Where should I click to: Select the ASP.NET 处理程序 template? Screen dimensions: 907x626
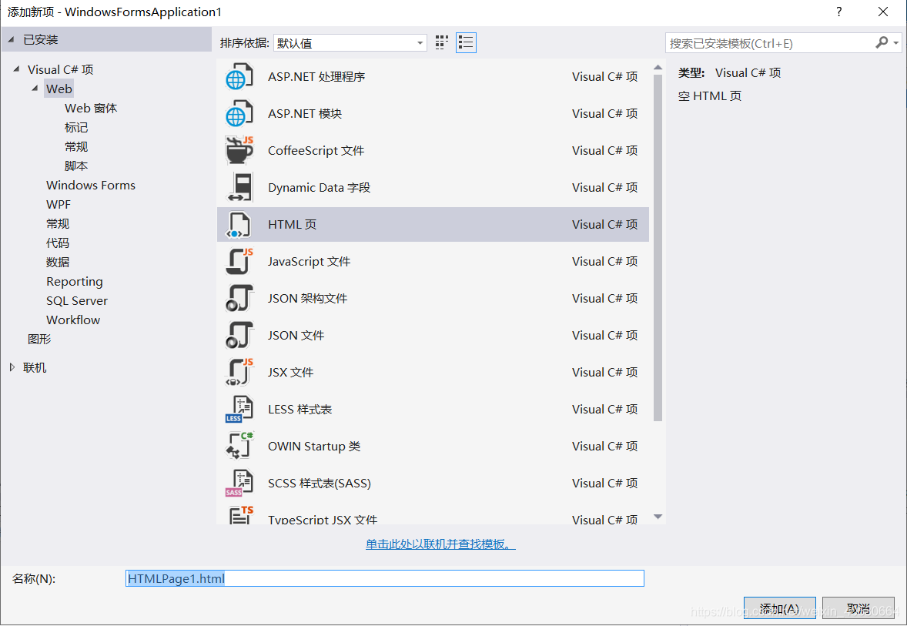click(320, 76)
